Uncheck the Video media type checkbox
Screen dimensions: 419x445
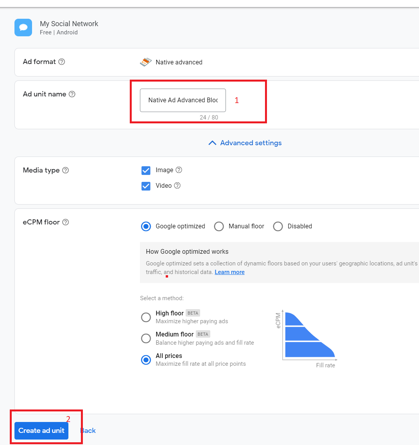(x=146, y=186)
